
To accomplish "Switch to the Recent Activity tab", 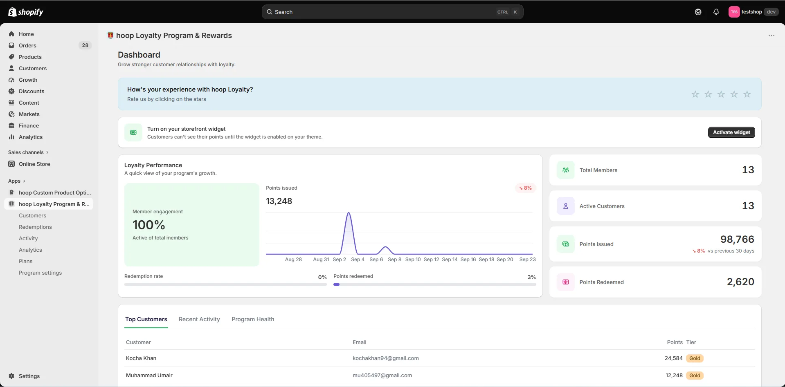I will 199,319.
